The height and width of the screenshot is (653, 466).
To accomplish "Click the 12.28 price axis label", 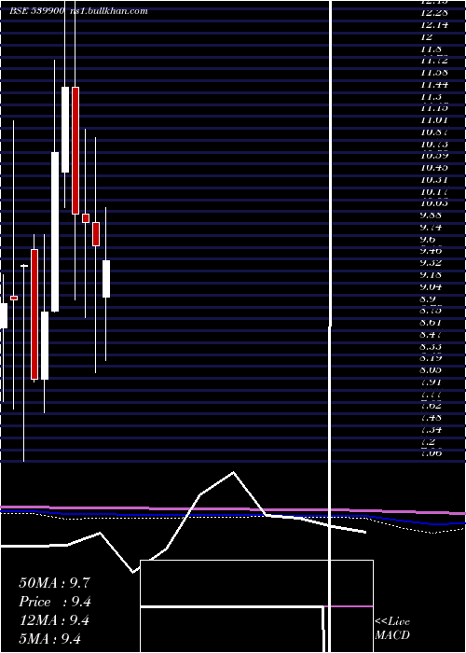I will click(x=434, y=13).
